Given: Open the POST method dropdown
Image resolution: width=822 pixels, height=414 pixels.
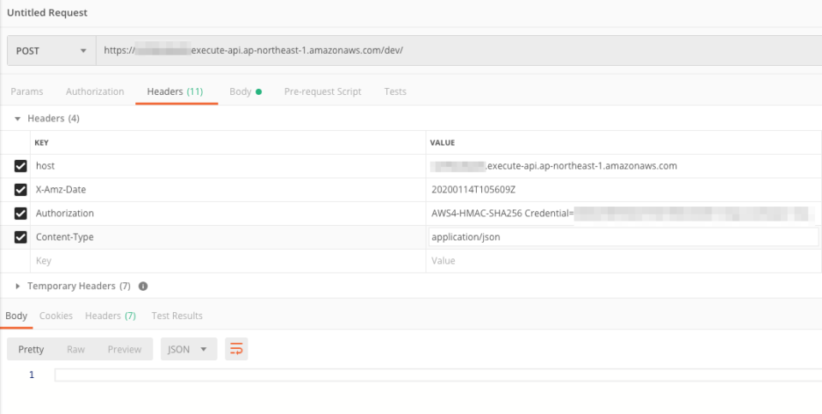Looking at the screenshot, I should [x=51, y=50].
